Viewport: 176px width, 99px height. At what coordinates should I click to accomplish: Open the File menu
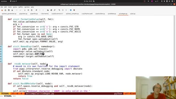[2, 7]
